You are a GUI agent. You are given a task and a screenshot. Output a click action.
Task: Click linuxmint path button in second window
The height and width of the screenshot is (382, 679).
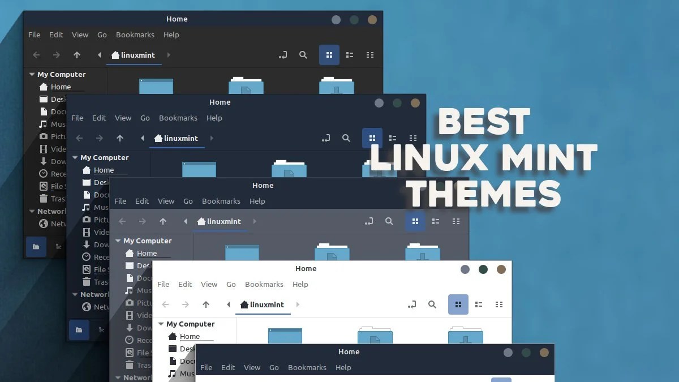(176, 138)
